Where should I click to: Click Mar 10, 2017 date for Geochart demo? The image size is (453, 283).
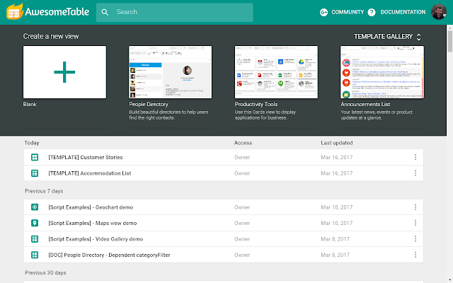pos(337,207)
